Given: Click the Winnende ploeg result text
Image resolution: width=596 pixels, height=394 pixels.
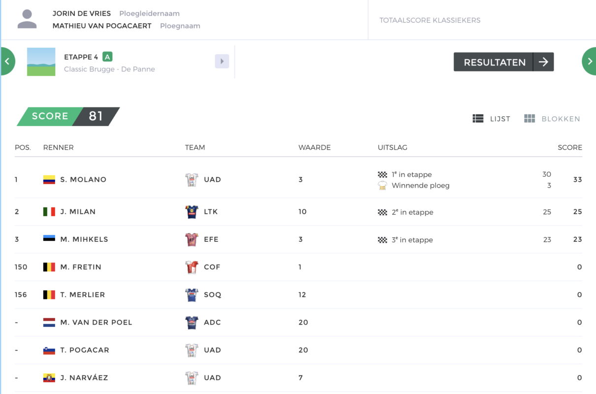Looking at the screenshot, I should 421,186.
